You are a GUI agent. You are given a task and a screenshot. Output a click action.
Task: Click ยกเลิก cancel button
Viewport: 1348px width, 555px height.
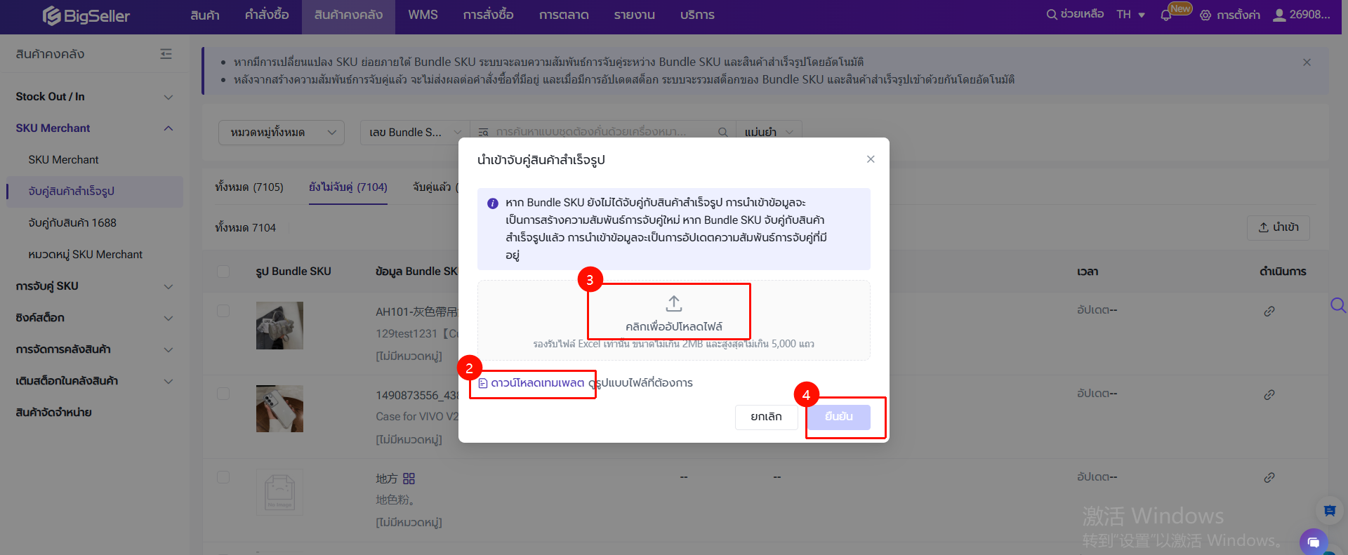(767, 417)
